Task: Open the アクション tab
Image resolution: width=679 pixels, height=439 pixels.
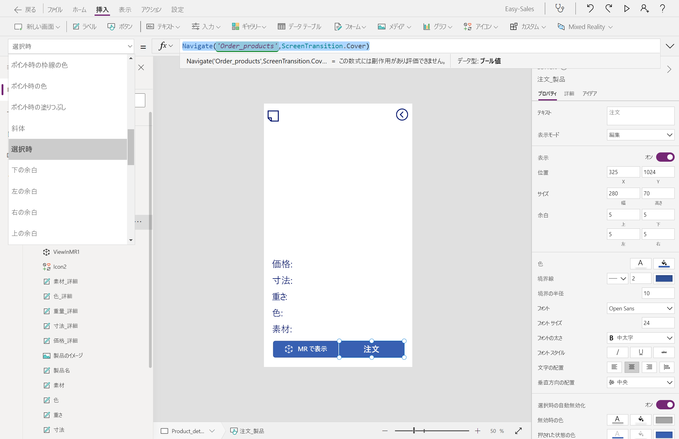Action: (x=151, y=10)
